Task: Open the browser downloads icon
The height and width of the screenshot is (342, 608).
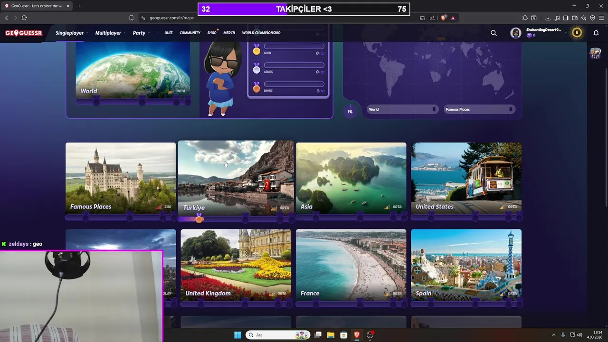Action: coord(548,18)
